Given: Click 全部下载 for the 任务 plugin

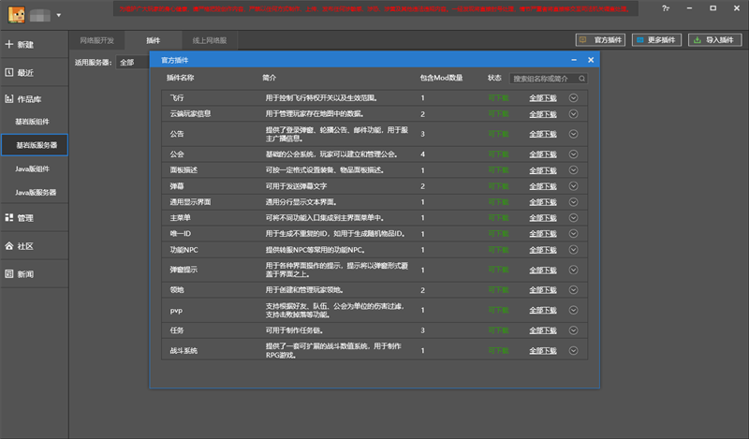Looking at the screenshot, I should (543, 330).
